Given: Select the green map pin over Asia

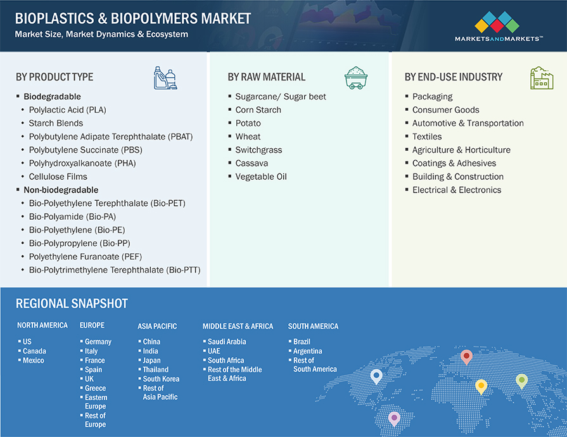Looking at the screenshot, I should (521, 380).
